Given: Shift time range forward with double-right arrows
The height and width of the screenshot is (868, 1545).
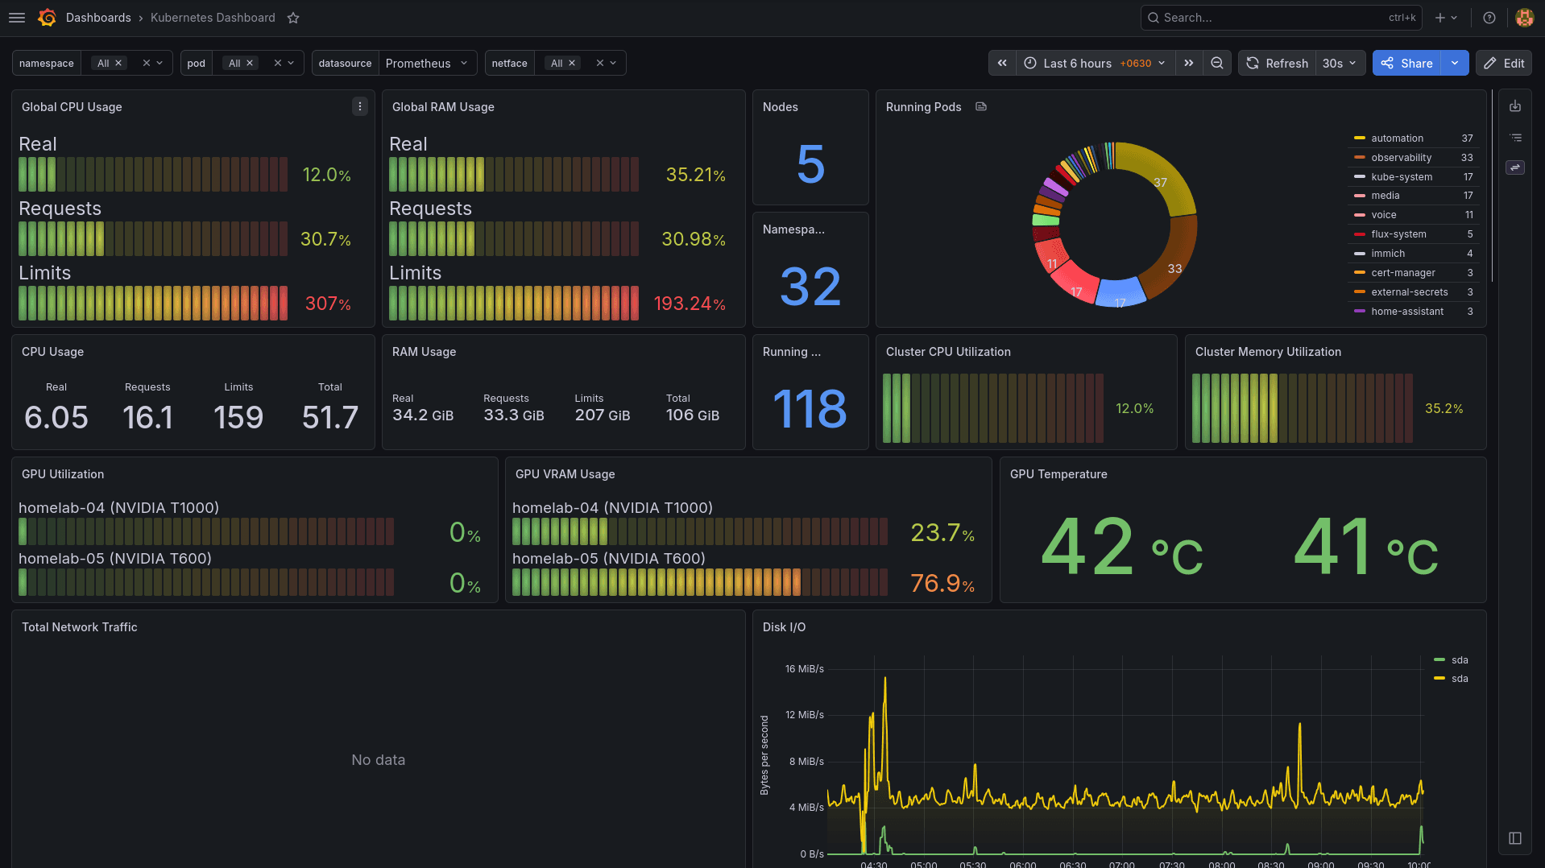Looking at the screenshot, I should (1189, 63).
